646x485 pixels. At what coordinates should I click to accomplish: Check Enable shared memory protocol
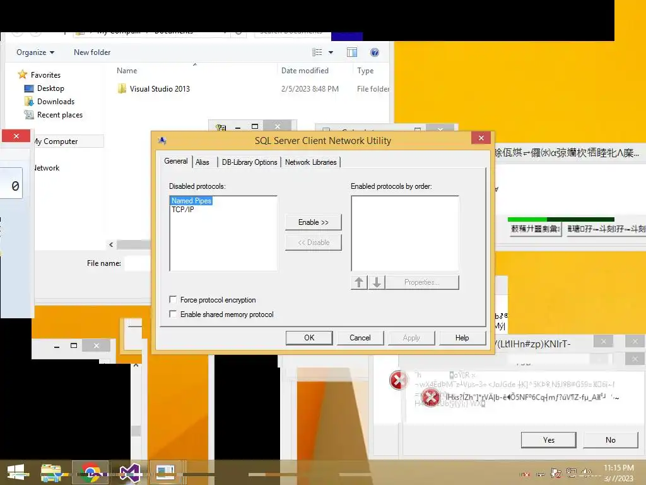[x=173, y=314]
